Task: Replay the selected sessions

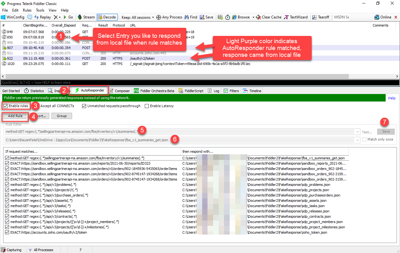Action: [x=43, y=17]
